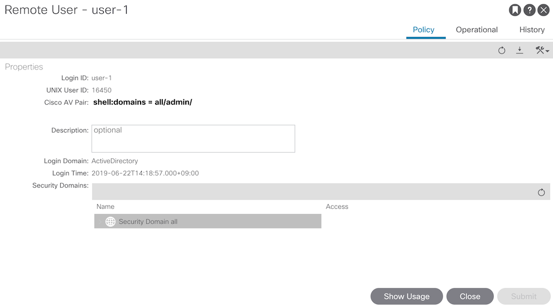This screenshot has width=553, height=308.
Task: Open the help question mark icon
Action: 530,10
